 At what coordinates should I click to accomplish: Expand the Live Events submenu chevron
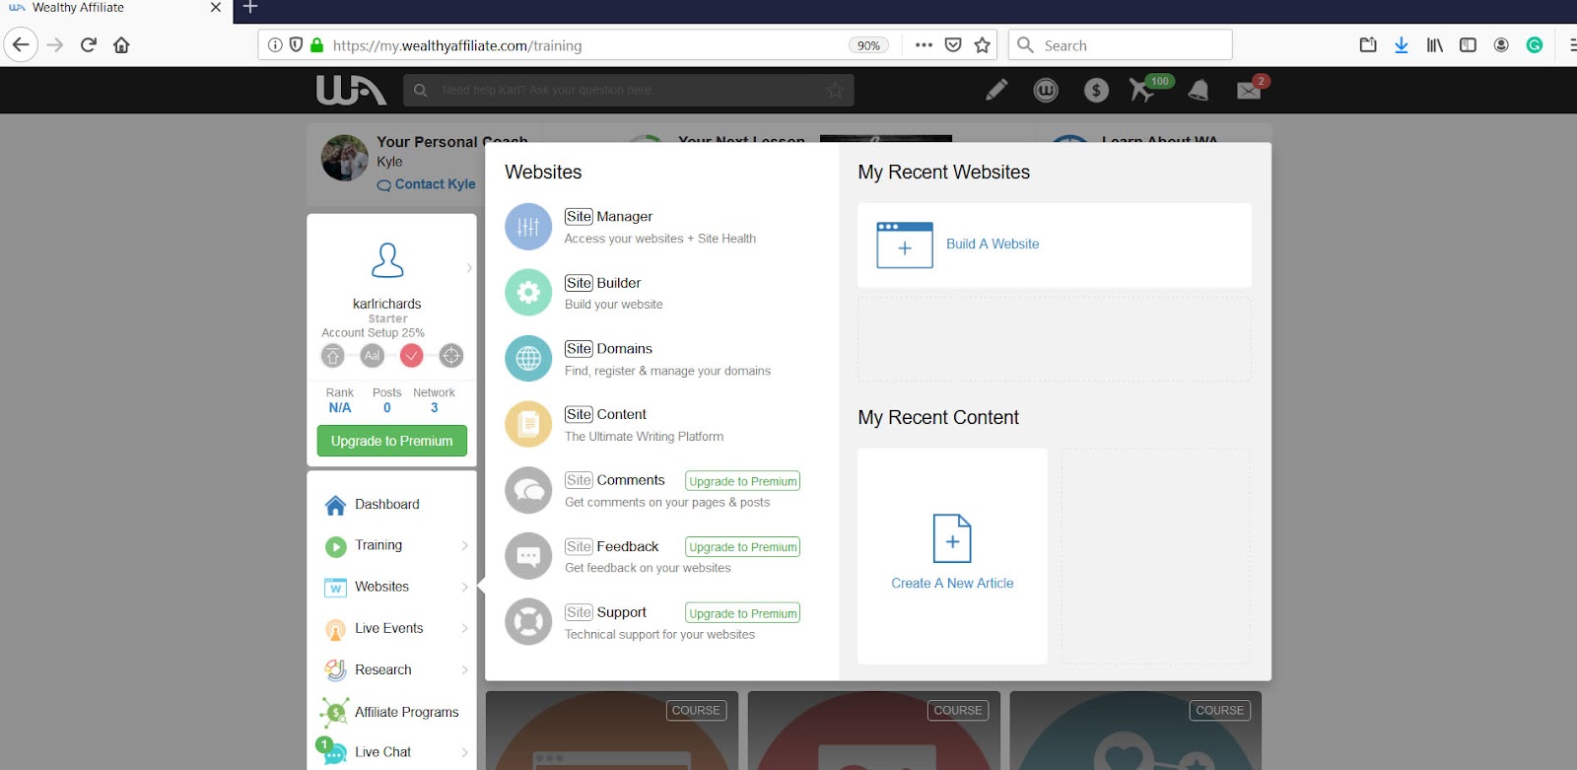pyautogui.click(x=464, y=628)
